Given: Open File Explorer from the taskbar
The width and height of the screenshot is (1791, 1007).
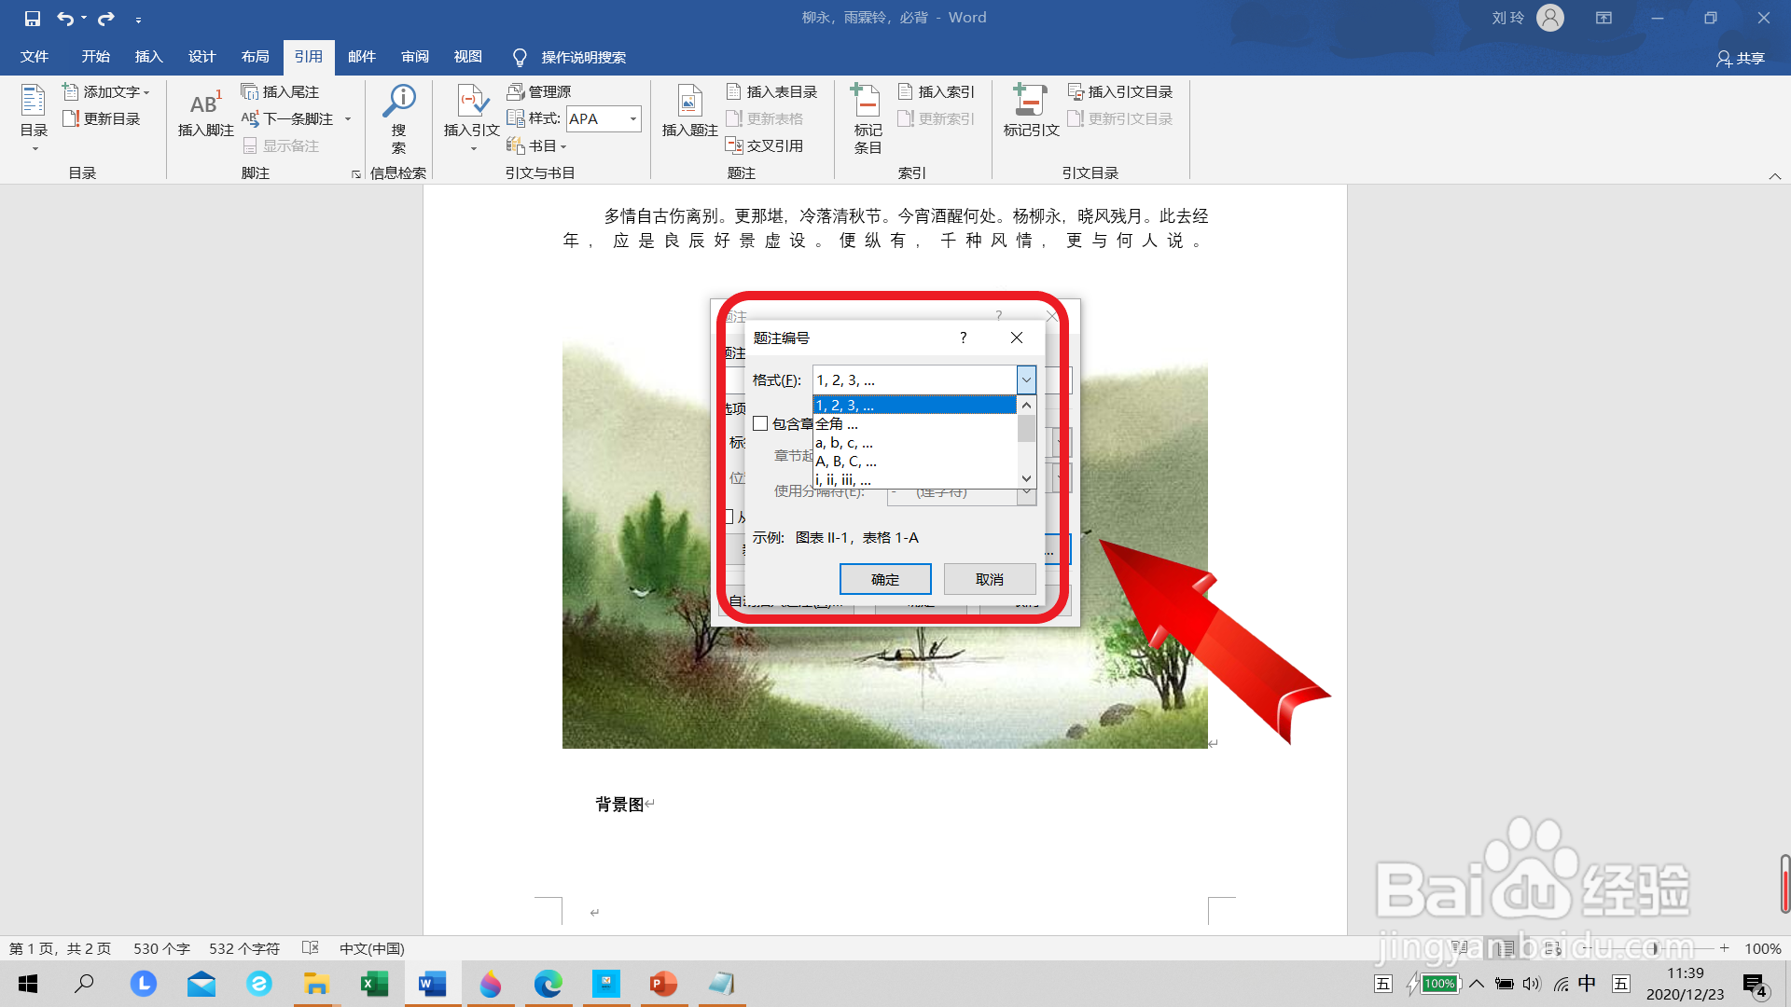Looking at the screenshot, I should point(317,984).
